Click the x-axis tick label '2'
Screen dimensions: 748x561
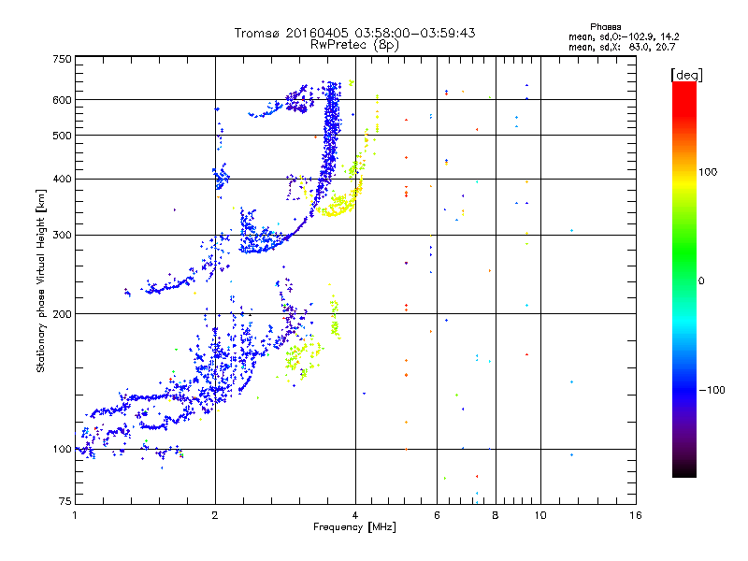[x=215, y=515]
